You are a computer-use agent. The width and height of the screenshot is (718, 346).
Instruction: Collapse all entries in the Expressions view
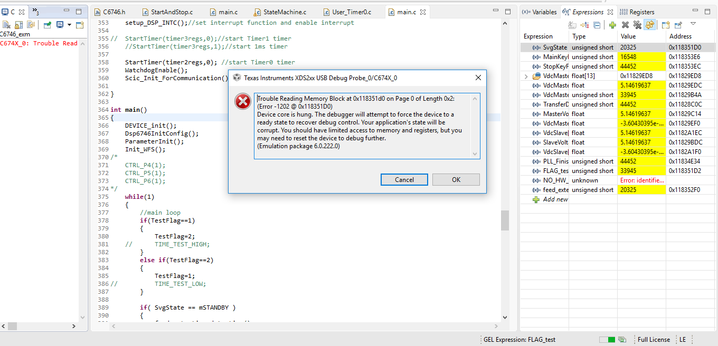tap(597, 25)
